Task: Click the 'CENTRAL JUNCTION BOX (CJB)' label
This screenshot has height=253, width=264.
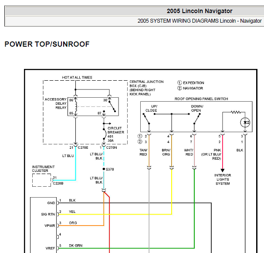Action: 146,84
